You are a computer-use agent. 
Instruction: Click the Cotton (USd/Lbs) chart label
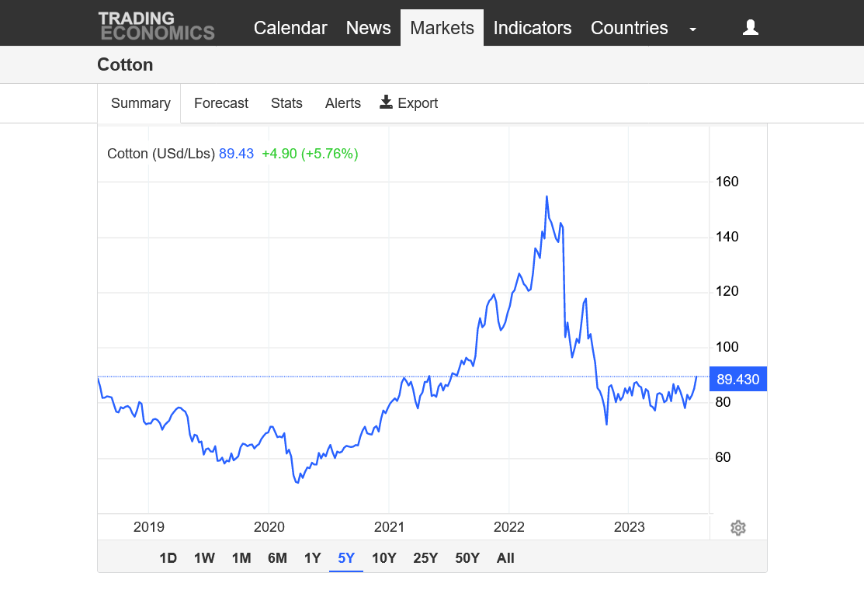pyautogui.click(x=161, y=154)
